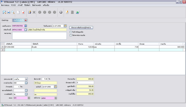Open the เจ้าหนี้ creditor menu
Screen dimensions: 186x107
(x=20, y=5)
